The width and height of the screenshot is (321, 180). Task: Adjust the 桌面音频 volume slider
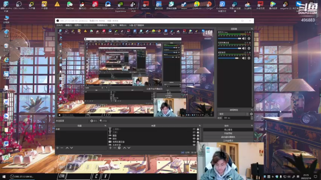point(230,58)
